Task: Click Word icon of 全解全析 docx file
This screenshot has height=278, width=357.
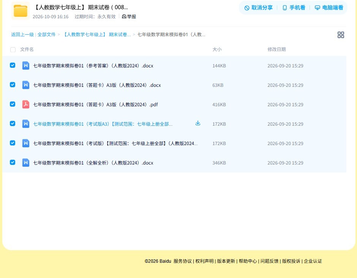Action: 26,163
